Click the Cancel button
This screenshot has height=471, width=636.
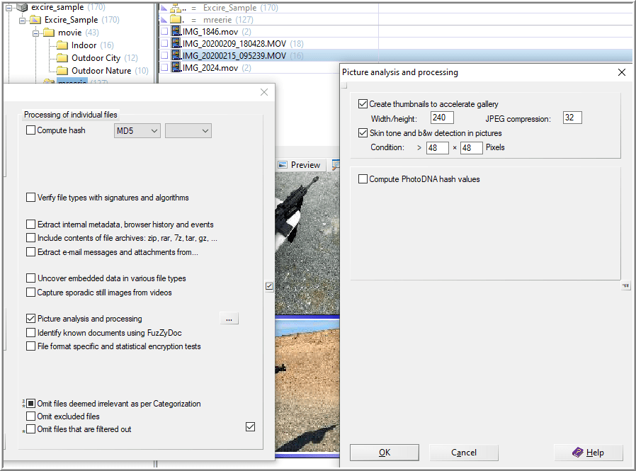(x=463, y=453)
